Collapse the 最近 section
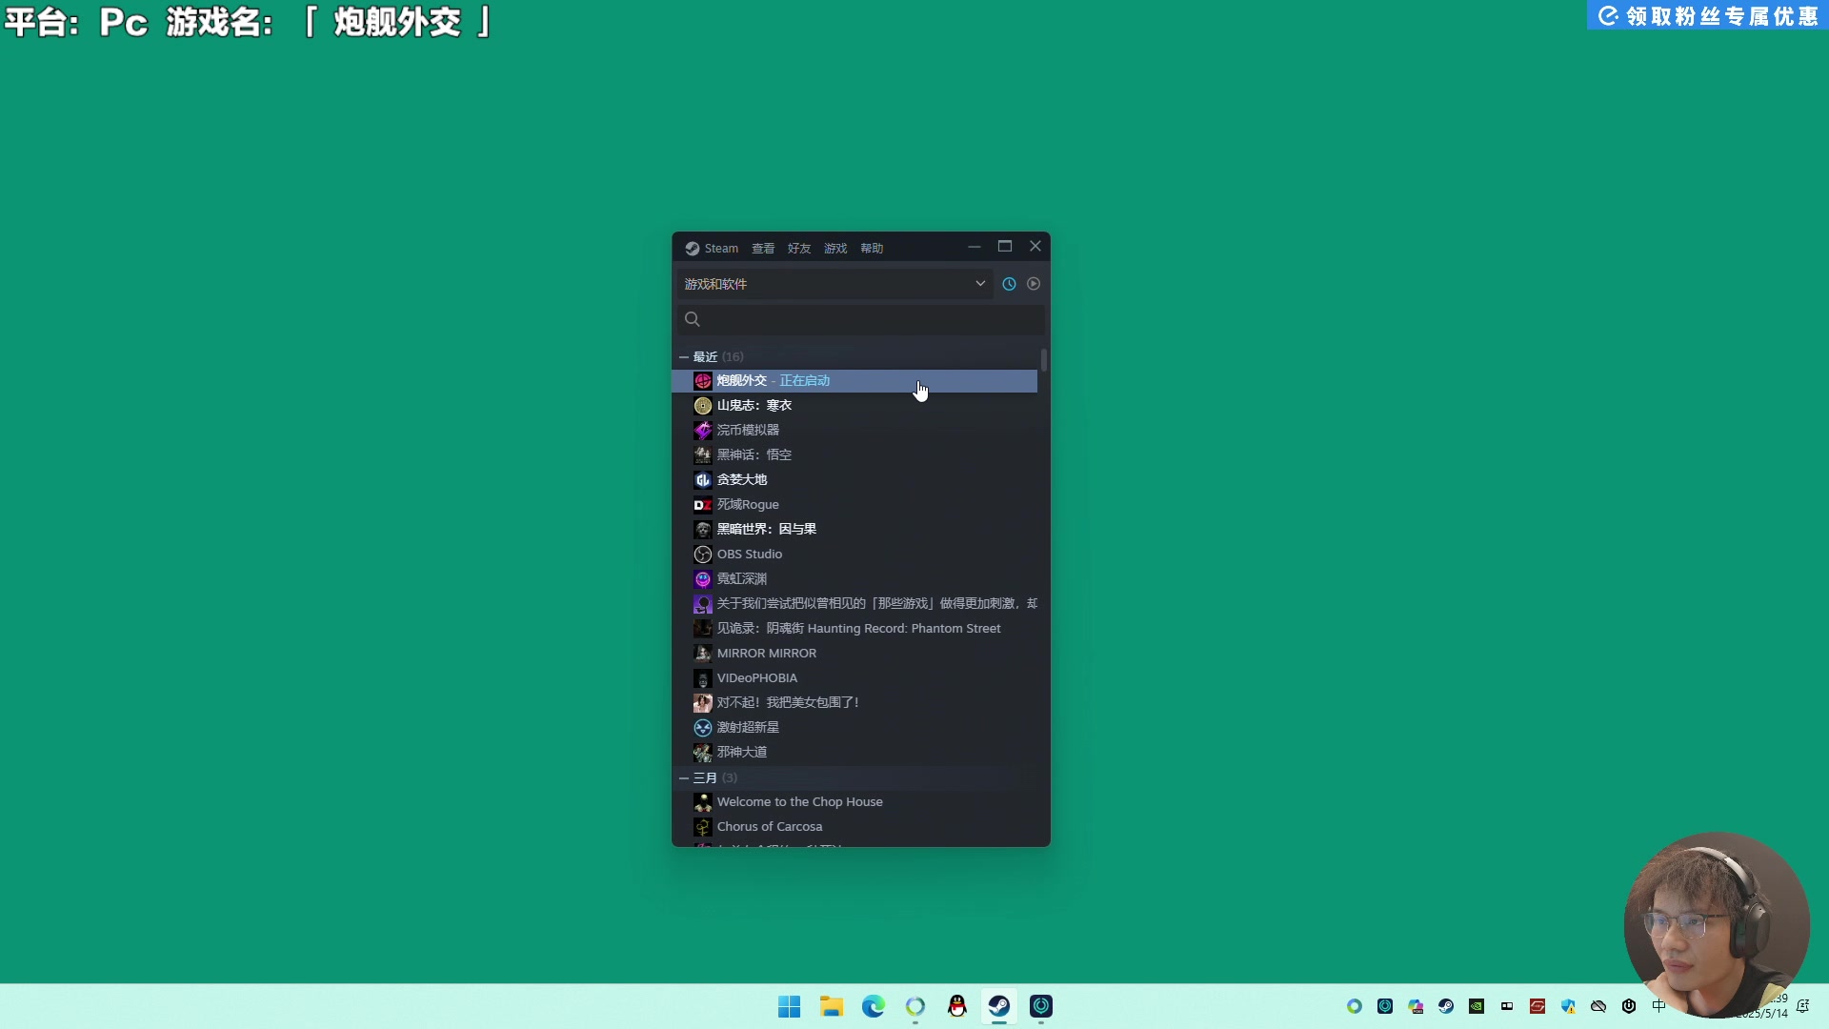Viewport: 1829px width, 1029px height. pos(684,356)
